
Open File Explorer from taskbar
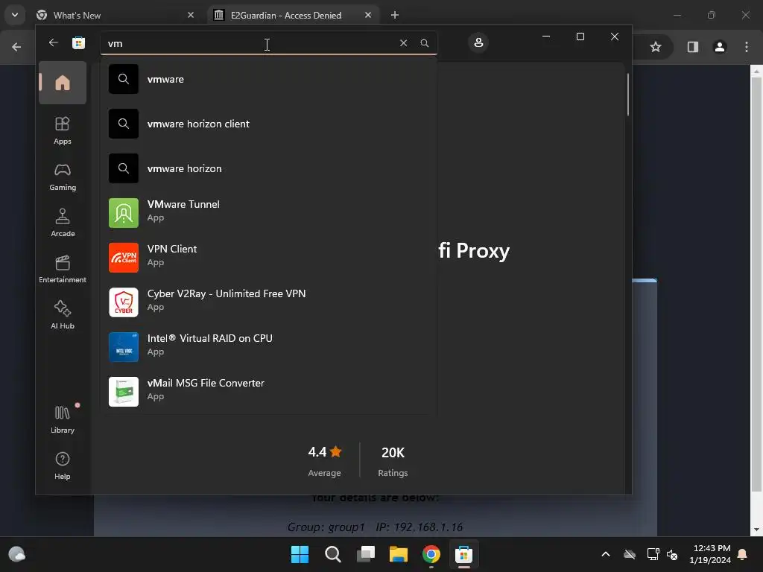[399, 554]
